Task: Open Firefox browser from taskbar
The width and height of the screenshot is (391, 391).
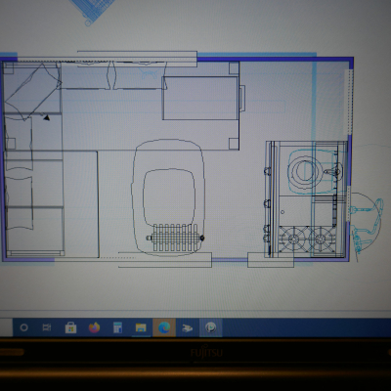Action: 94,327
